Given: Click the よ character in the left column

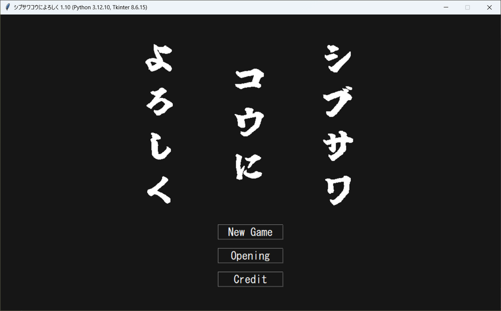Looking at the screenshot, I should click(159, 58).
